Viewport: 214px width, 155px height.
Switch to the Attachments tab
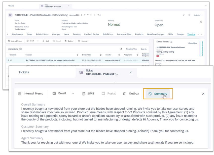tap(17, 34)
